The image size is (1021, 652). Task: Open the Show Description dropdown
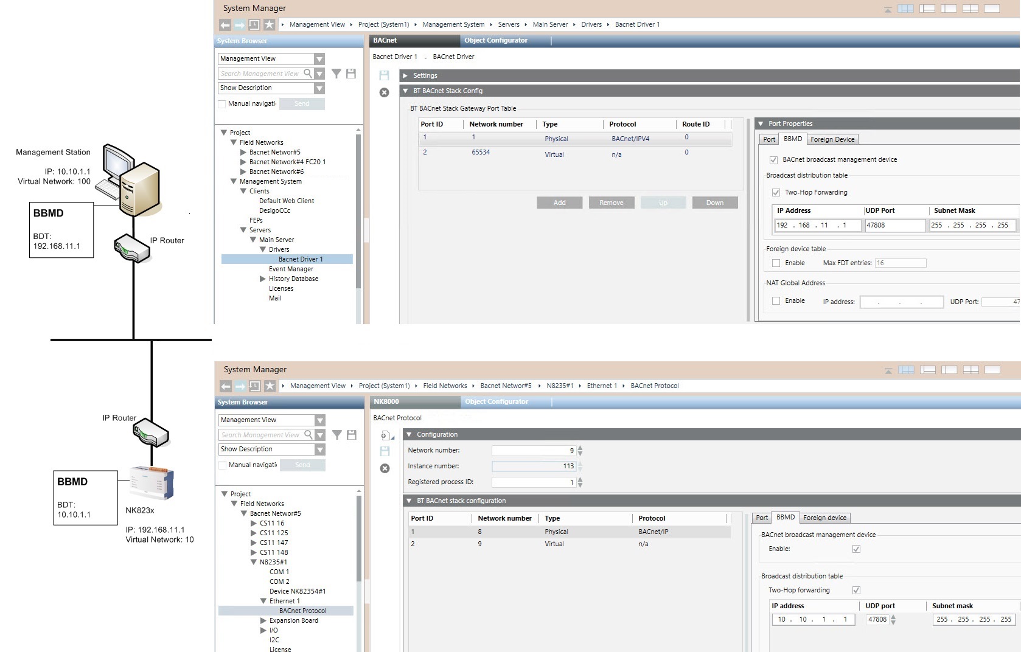319,88
